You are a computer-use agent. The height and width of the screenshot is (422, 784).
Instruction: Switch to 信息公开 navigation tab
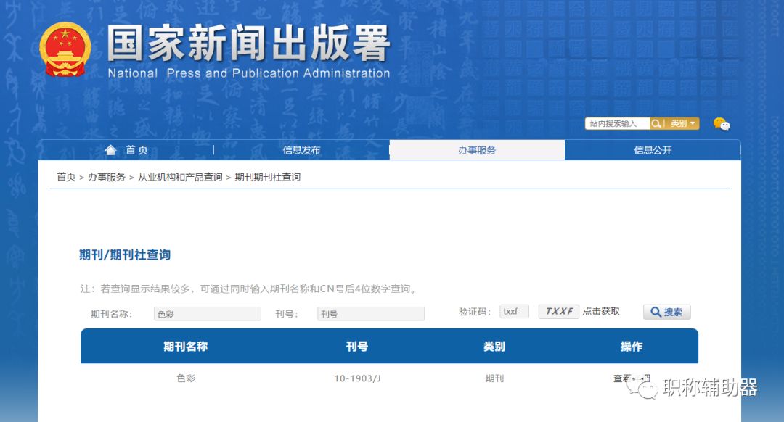tap(653, 149)
